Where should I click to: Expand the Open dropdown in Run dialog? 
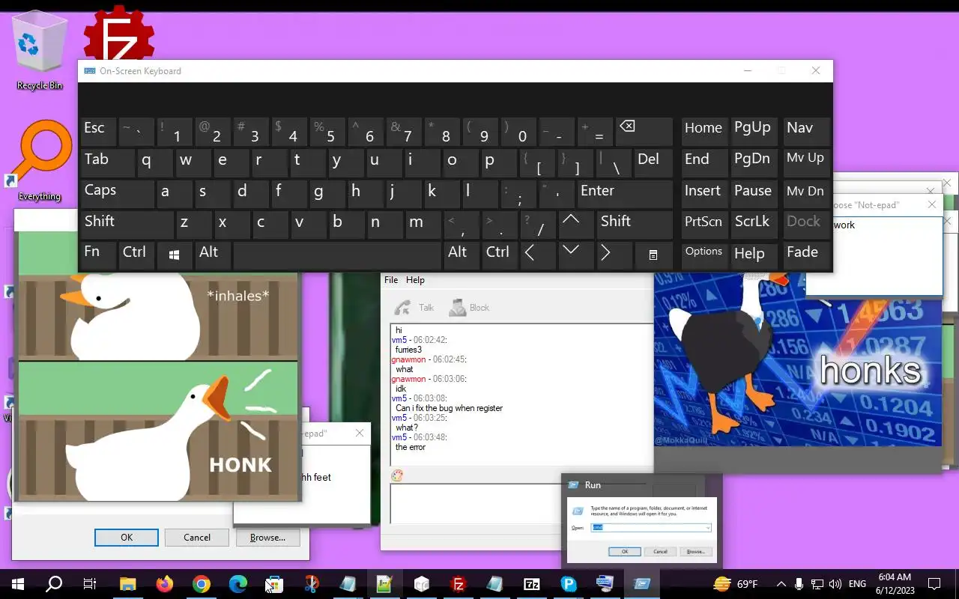tap(707, 528)
